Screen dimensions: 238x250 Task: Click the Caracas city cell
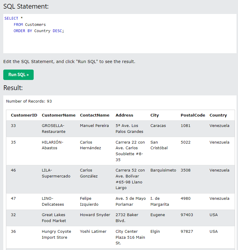pos(158,126)
